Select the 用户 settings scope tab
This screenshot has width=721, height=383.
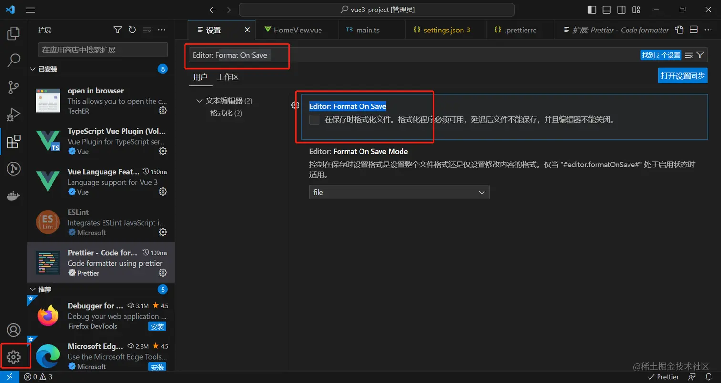coord(200,77)
